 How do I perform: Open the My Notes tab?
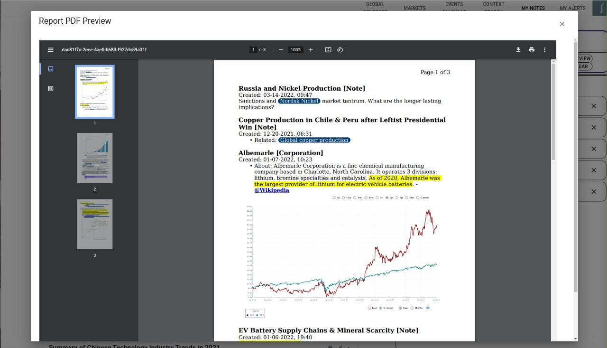(x=533, y=8)
